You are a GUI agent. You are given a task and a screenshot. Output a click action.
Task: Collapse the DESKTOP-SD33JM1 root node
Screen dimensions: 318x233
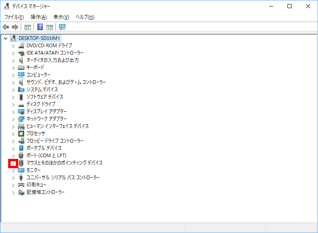5,38
